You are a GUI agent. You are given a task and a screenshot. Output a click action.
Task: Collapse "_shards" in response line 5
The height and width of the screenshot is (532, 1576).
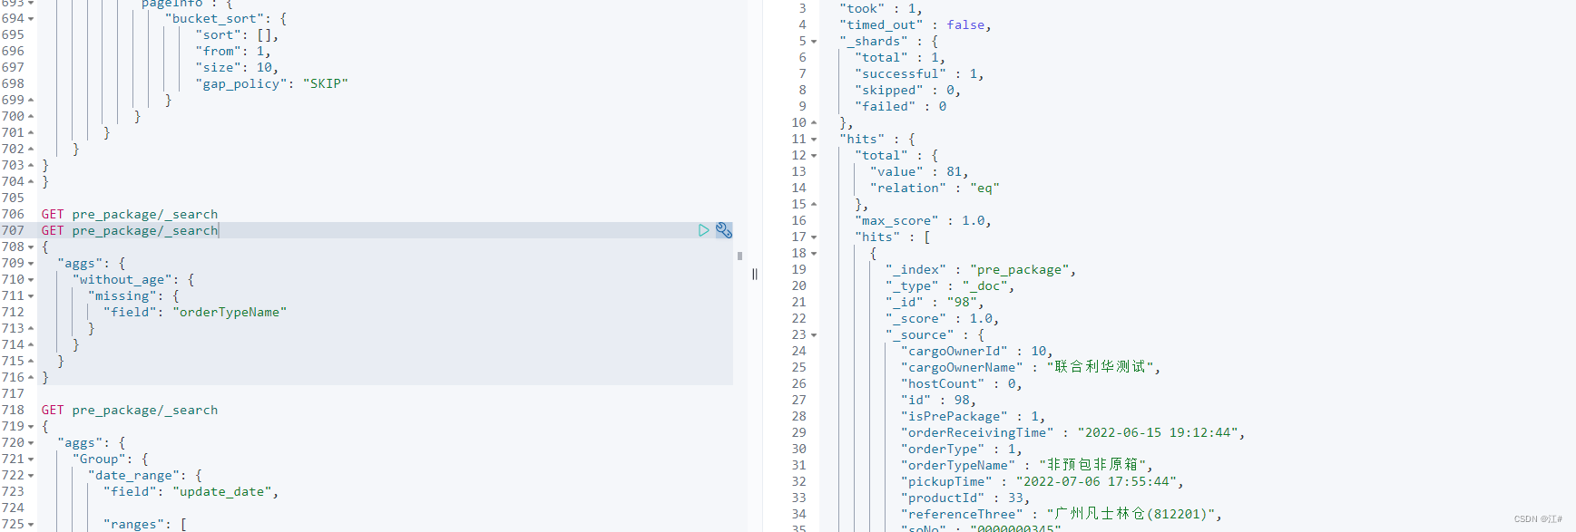[814, 41]
